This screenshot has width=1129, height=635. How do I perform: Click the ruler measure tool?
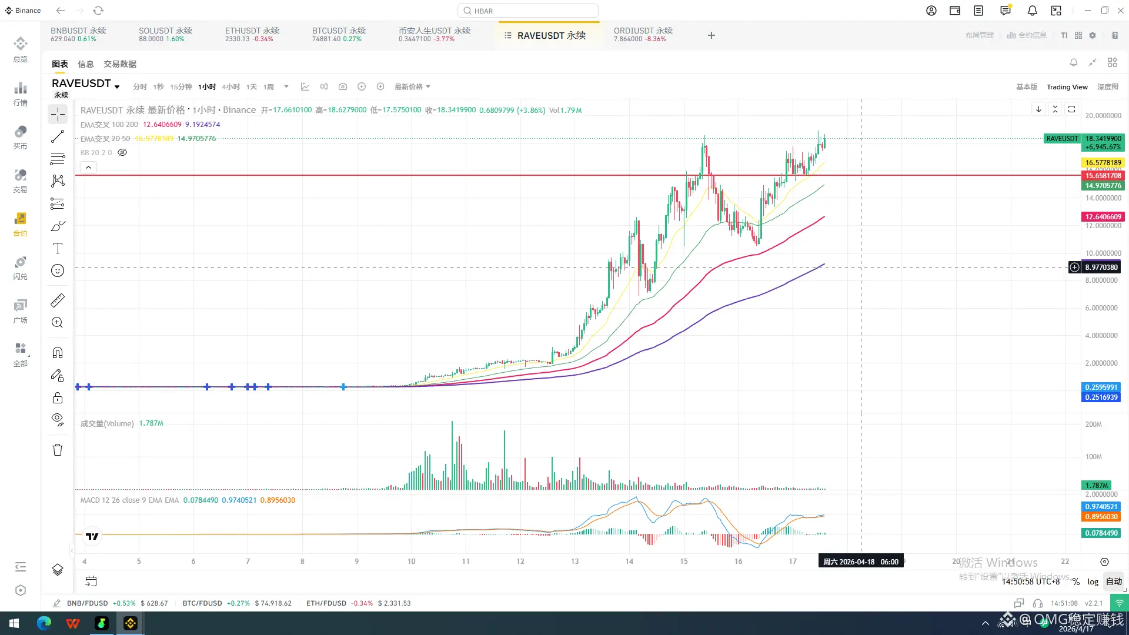(58, 300)
